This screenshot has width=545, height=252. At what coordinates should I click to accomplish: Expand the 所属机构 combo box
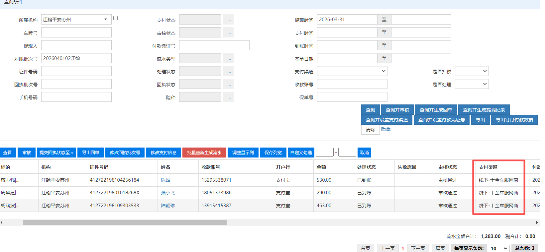pyautogui.click(x=106, y=20)
